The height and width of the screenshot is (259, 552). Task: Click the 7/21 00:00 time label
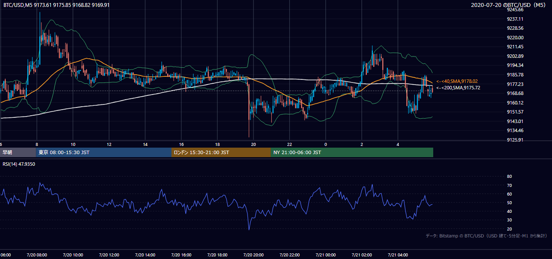326,255
